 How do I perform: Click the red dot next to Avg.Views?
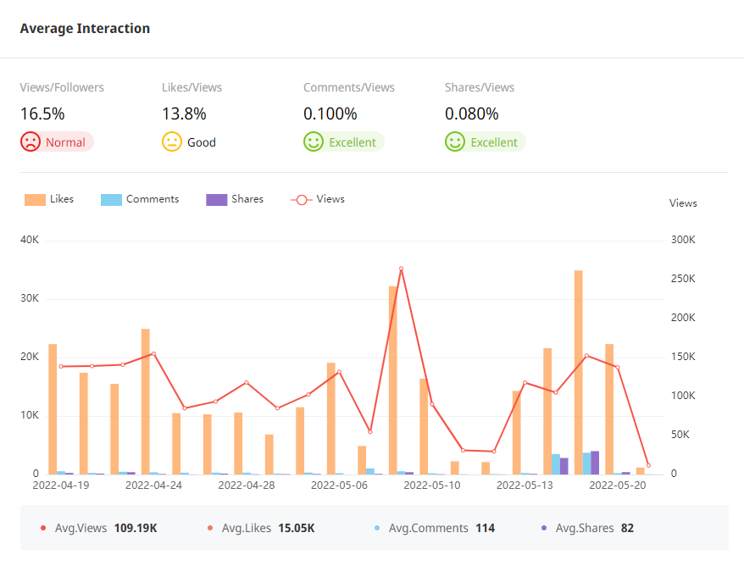(x=43, y=528)
